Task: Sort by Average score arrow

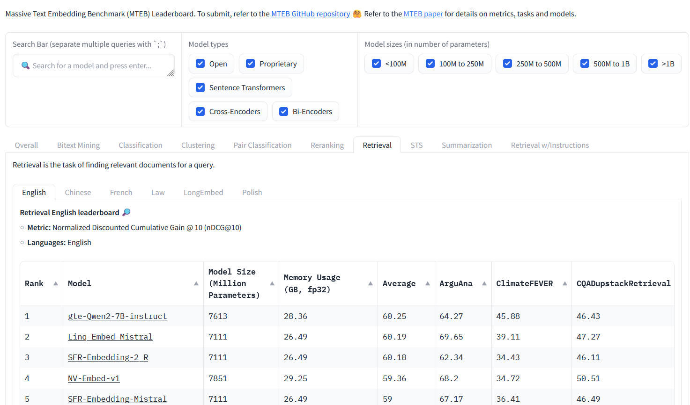Action: tap(428, 283)
